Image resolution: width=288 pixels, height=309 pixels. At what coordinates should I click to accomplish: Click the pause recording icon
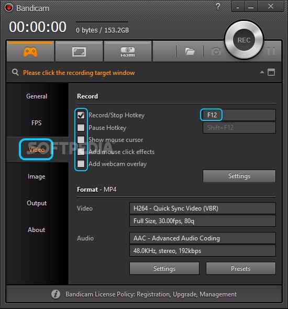[x=271, y=51]
